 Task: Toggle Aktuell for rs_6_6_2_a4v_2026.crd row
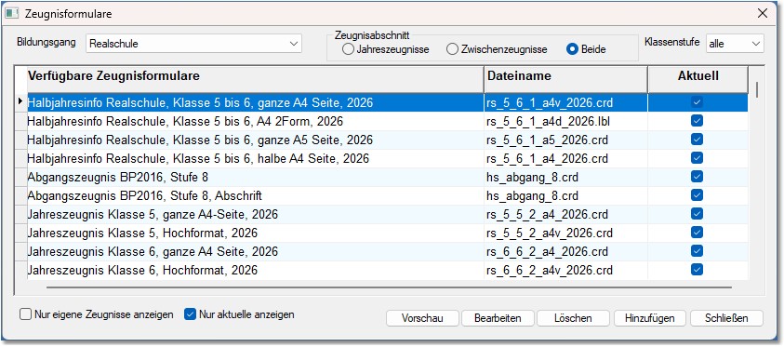(x=697, y=270)
